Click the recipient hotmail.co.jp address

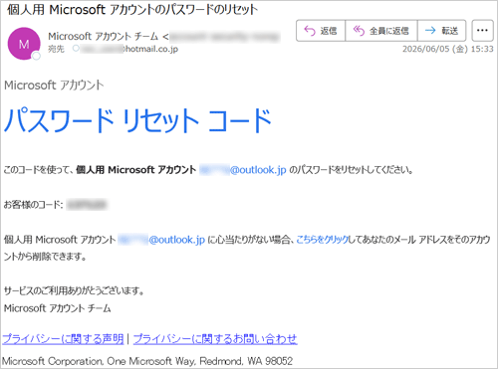coord(129,49)
